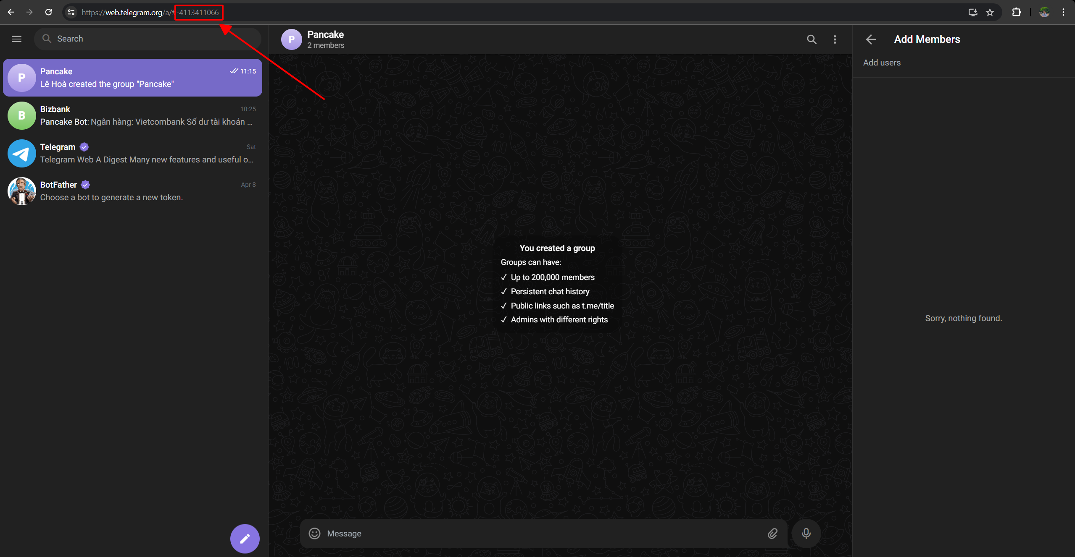The width and height of the screenshot is (1075, 557).
Task: Open Pancake group info from header
Action: 326,39
